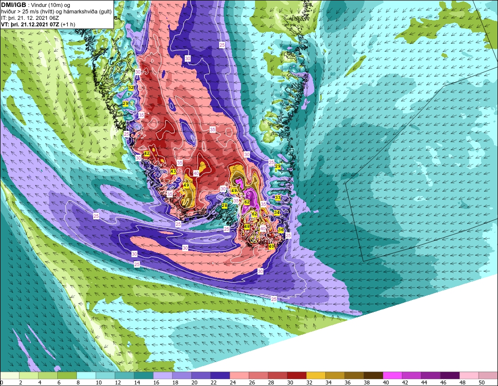Click the legend scale number '46'
This screenshot has height=386, width=498.
[x=443, y=383]
